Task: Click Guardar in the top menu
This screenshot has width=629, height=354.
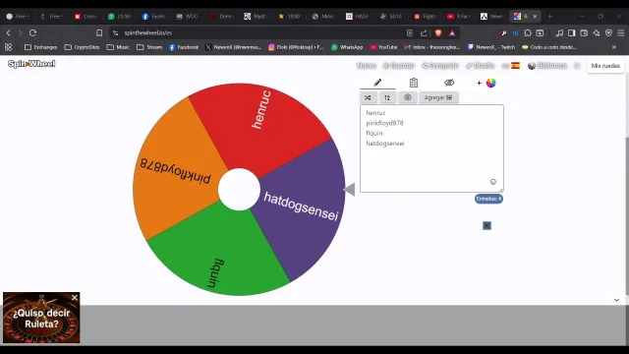Action: coord(398,66)
